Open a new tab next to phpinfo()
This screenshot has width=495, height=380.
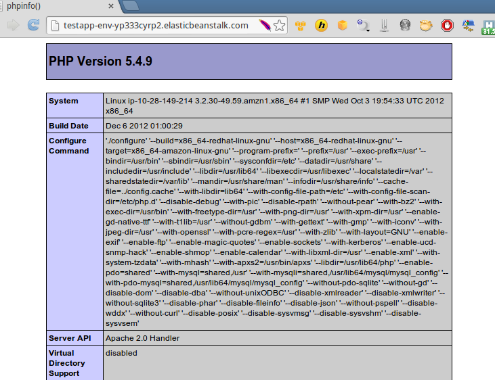[x=131, y=5]
